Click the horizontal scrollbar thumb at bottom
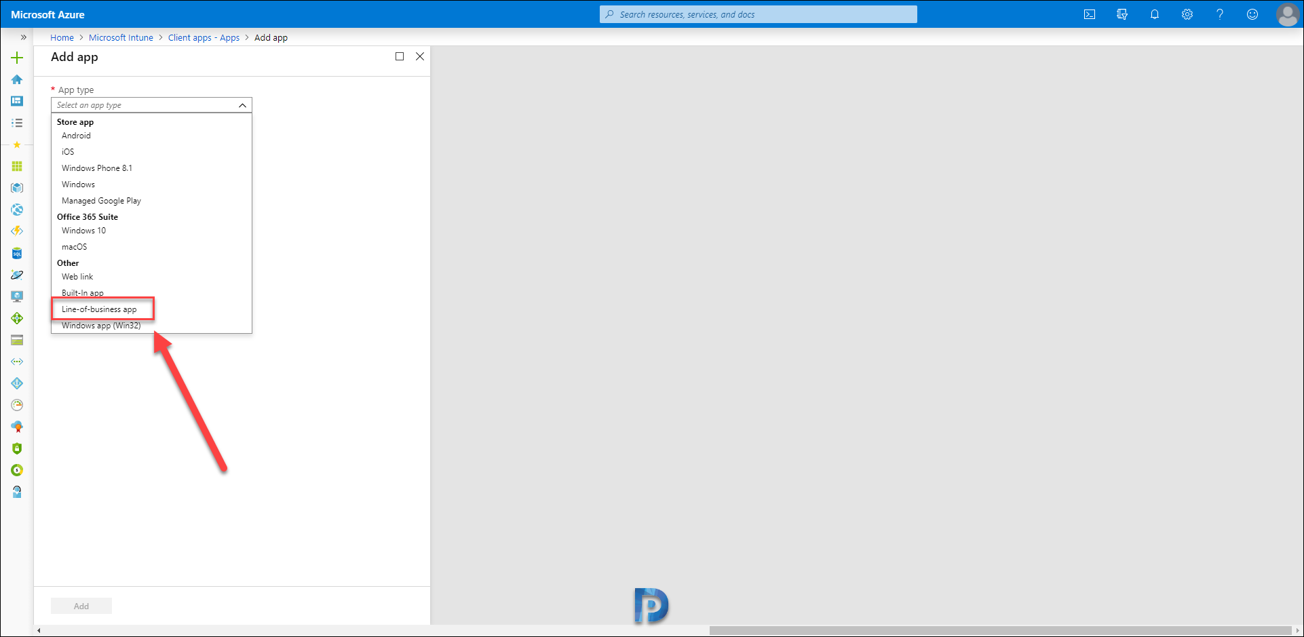Image resolution: width=1304 pixels, height=637 pixels. point(999,630)
